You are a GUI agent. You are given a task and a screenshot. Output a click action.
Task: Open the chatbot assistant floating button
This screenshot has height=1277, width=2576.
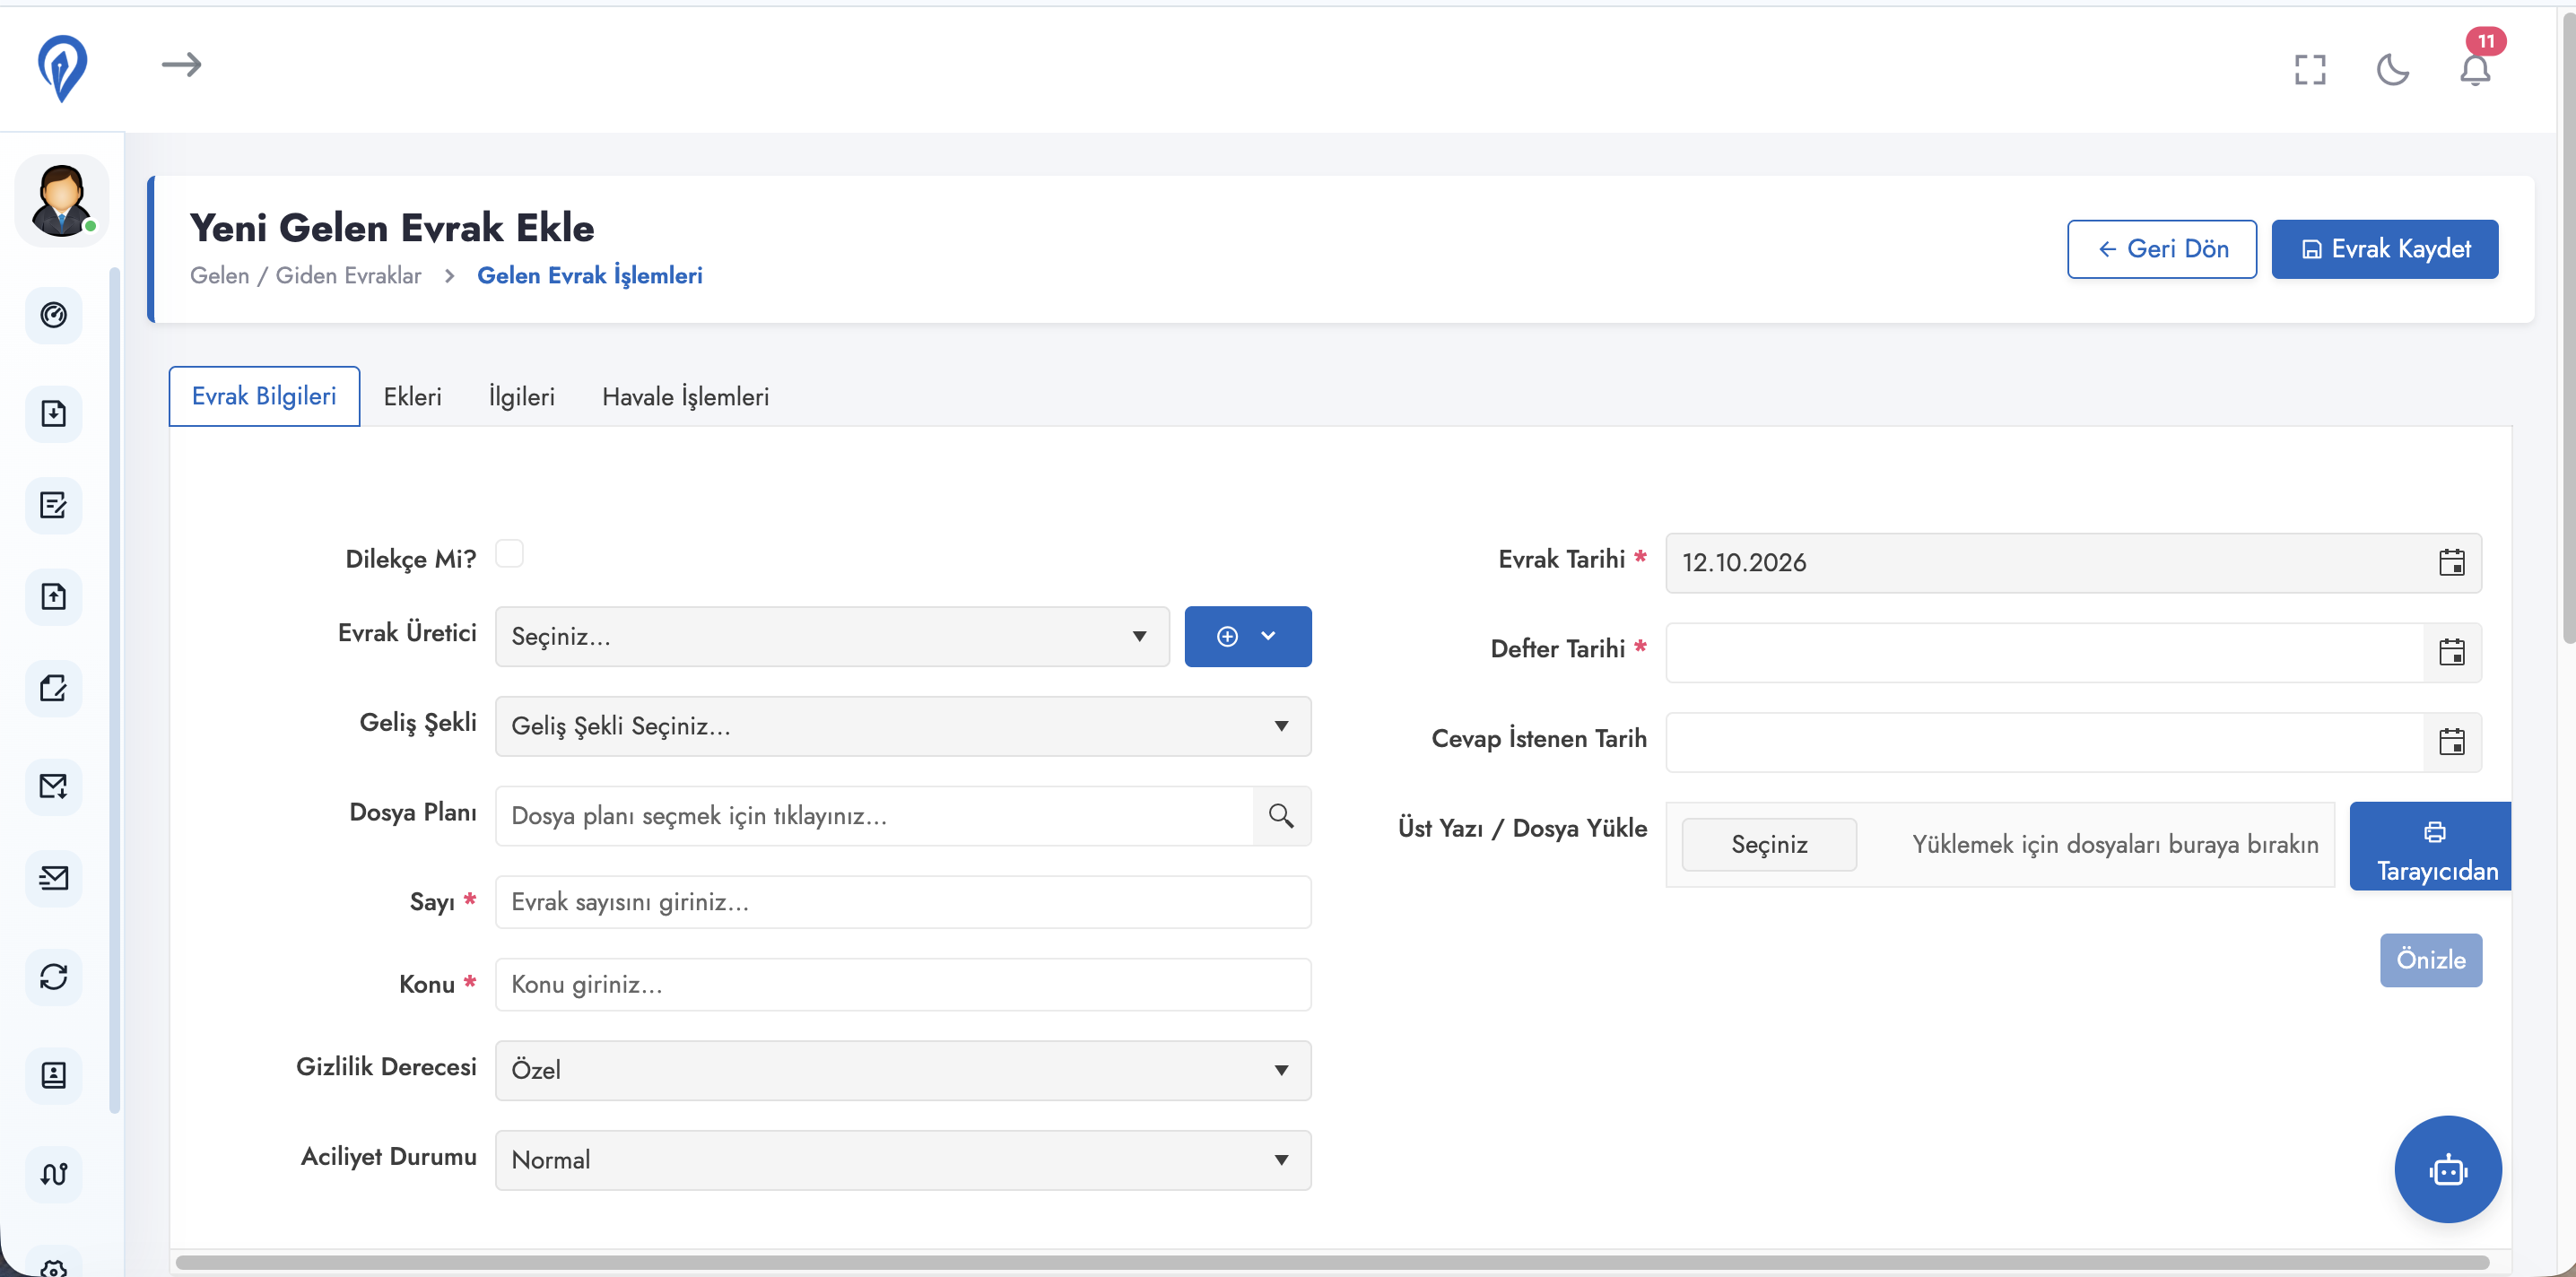coord(2447,1169)
